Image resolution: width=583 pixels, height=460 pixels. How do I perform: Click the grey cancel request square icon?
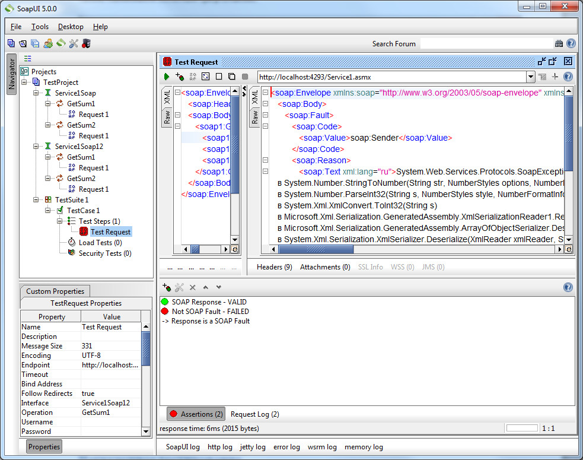tap(245, 77)
